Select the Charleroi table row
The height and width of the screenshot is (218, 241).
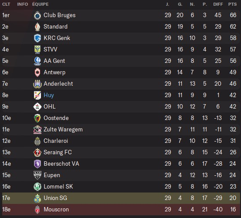click(121, 141)
